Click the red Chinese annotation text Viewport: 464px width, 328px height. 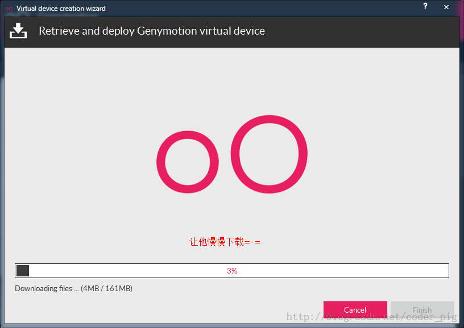tap(225, 242)
